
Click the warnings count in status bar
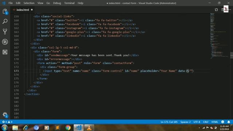pyautogui.click(x=10, y=122)
